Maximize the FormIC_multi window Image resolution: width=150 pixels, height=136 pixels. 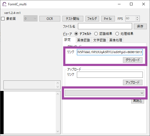131,4
